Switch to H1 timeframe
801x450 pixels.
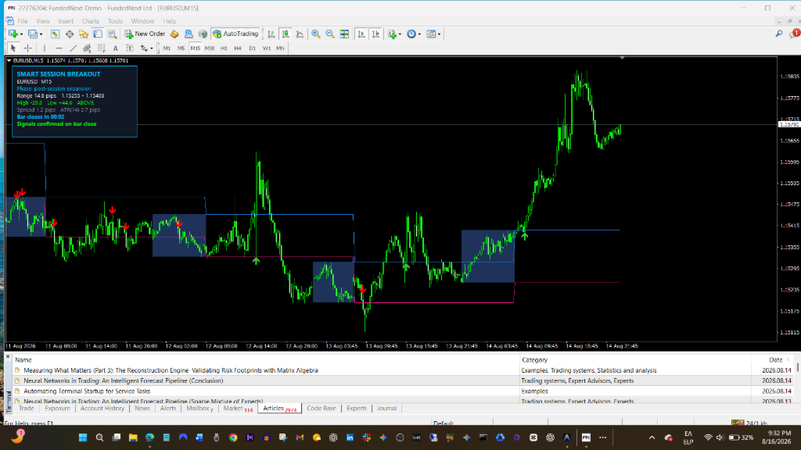[224, 48]
